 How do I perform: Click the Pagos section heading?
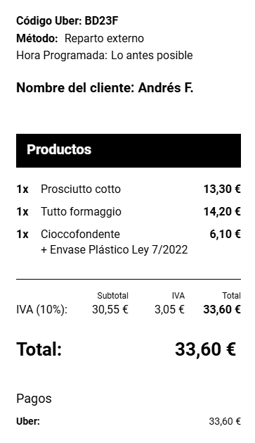34,399
